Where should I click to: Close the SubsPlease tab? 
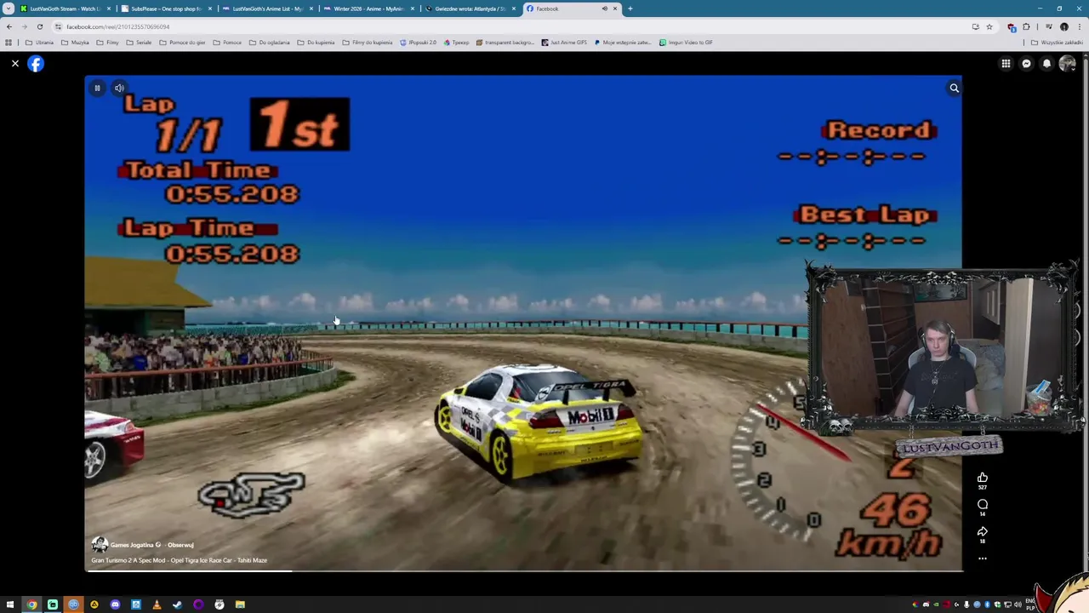coord(209,9)
